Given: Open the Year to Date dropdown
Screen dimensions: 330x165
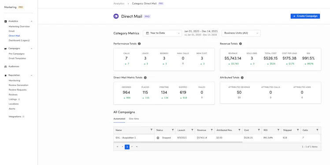Looking at the screenshot, I should click(162, 33).
